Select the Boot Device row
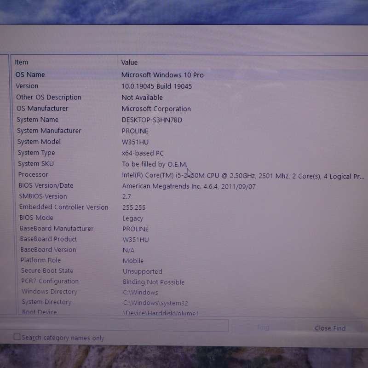 40,312
